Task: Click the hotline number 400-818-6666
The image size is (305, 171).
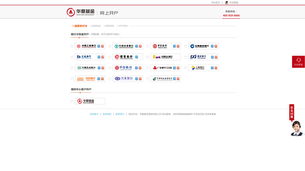Action: (x=231, y=16)
